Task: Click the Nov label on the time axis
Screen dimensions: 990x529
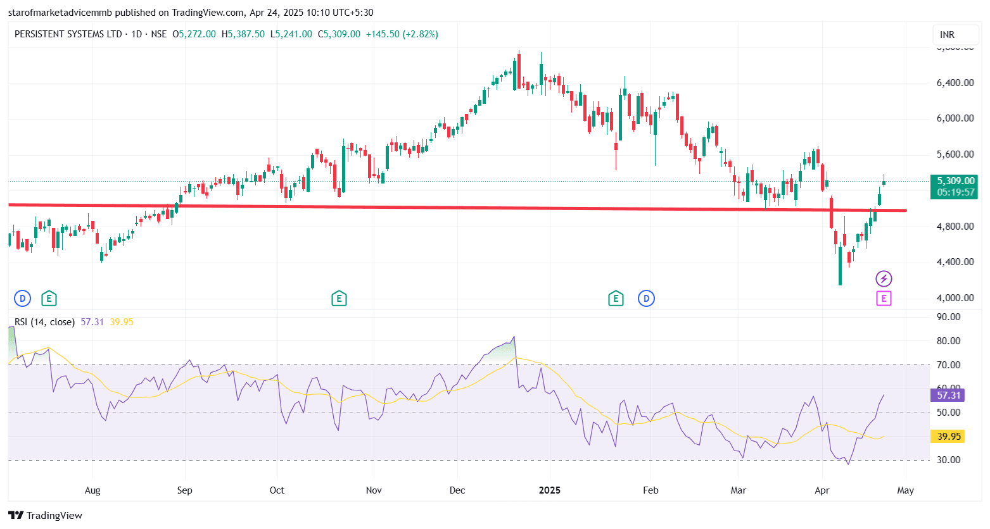Action: [374, 490]
